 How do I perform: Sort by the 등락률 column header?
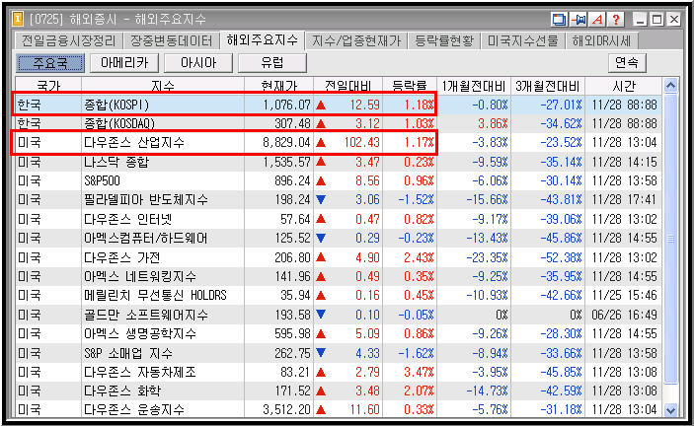(410, 85)
